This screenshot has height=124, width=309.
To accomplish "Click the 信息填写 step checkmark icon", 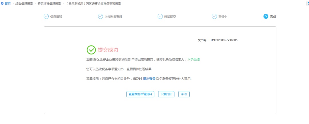I will (46, 16).
